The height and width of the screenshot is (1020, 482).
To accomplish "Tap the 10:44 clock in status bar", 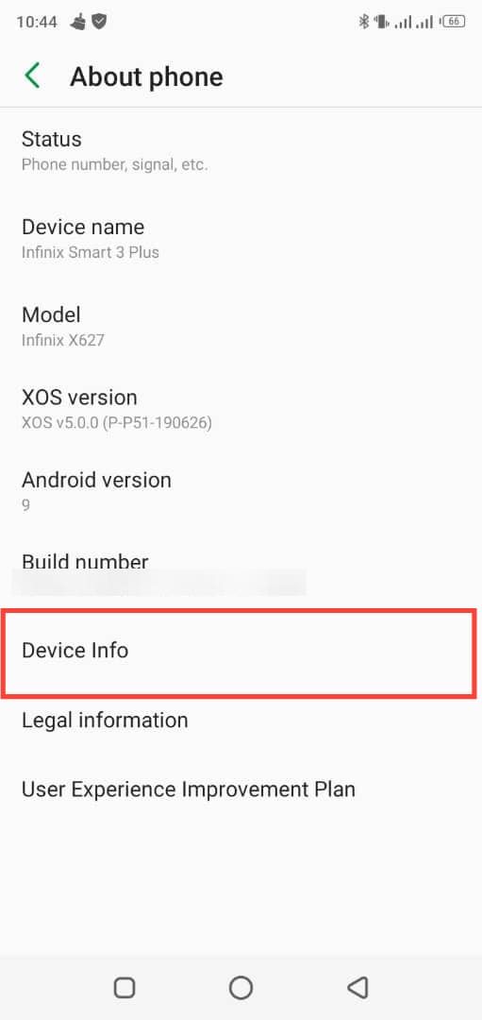I will pyautogui.click(x=37, y=22).
